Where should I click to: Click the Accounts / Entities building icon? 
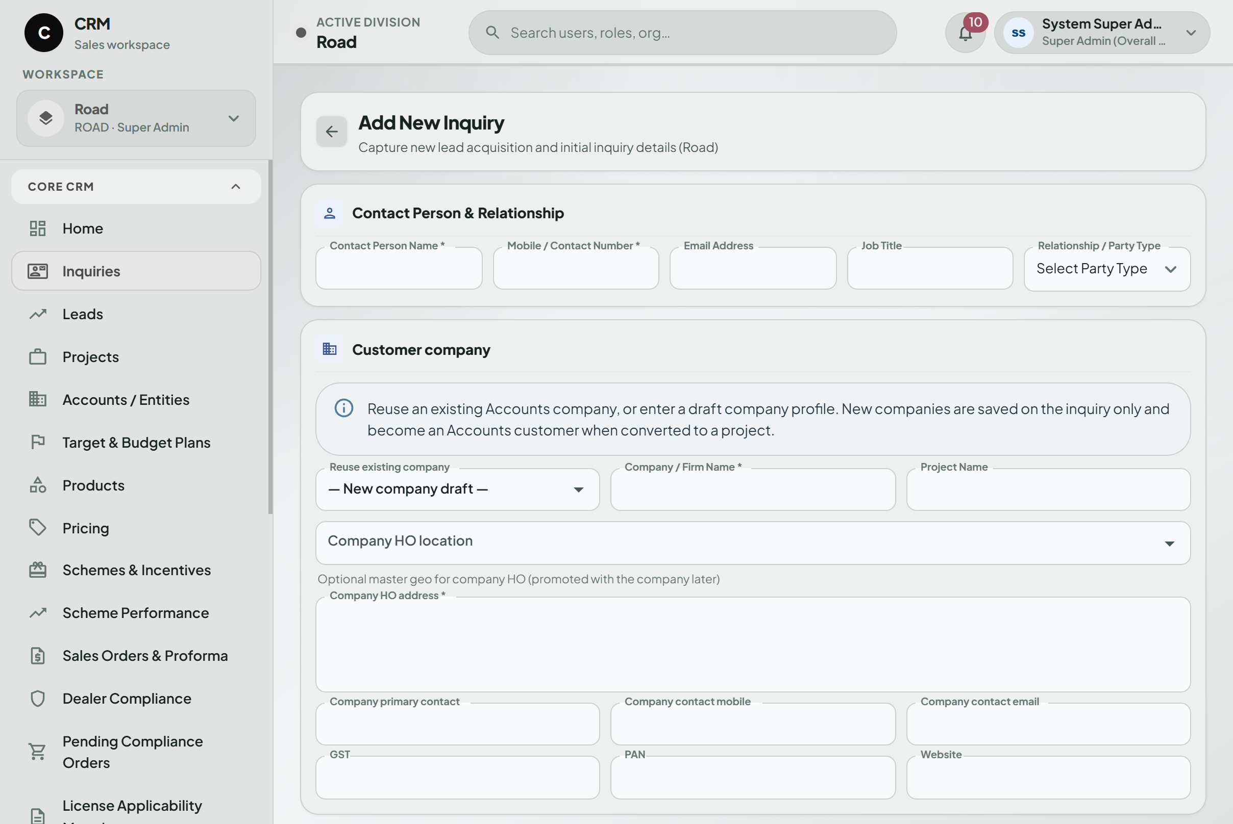click(38, 399)
